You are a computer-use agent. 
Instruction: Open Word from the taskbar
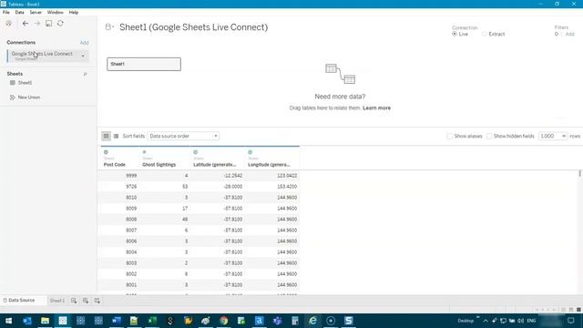[x=117, y=321]
